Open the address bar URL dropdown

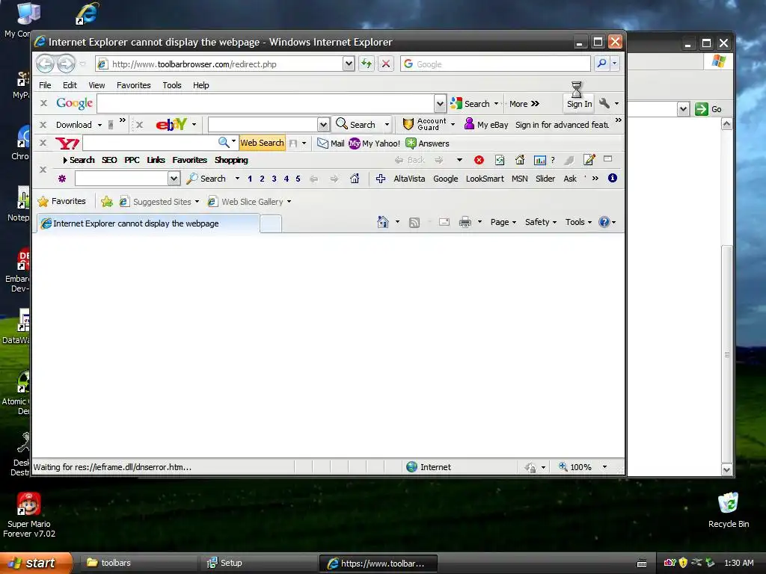click(349, 64)
